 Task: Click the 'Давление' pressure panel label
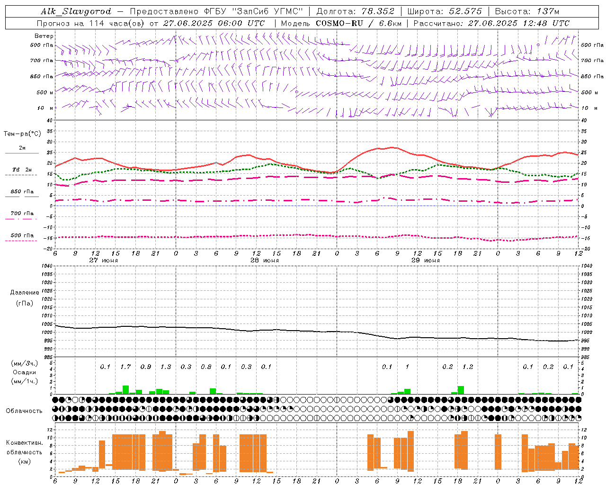(x=25, y=293)
